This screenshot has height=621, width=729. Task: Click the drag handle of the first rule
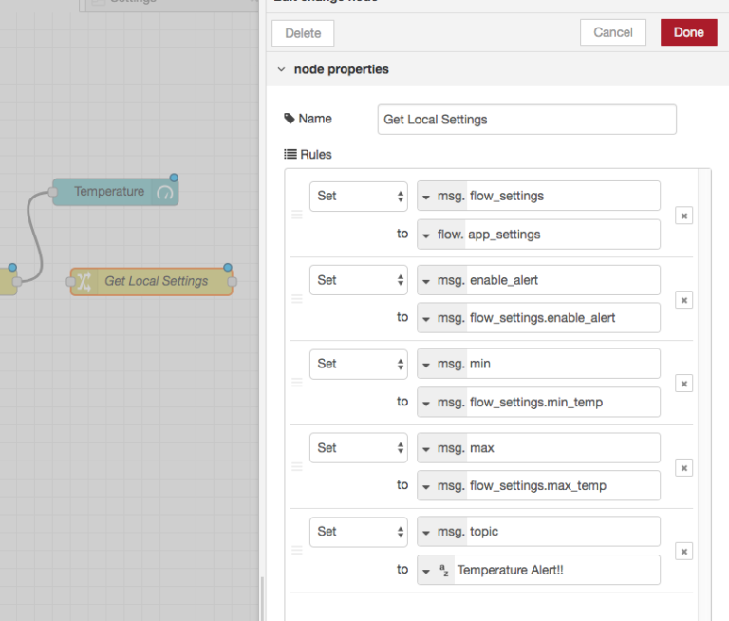pyautogui.click(x=296, y=215)
